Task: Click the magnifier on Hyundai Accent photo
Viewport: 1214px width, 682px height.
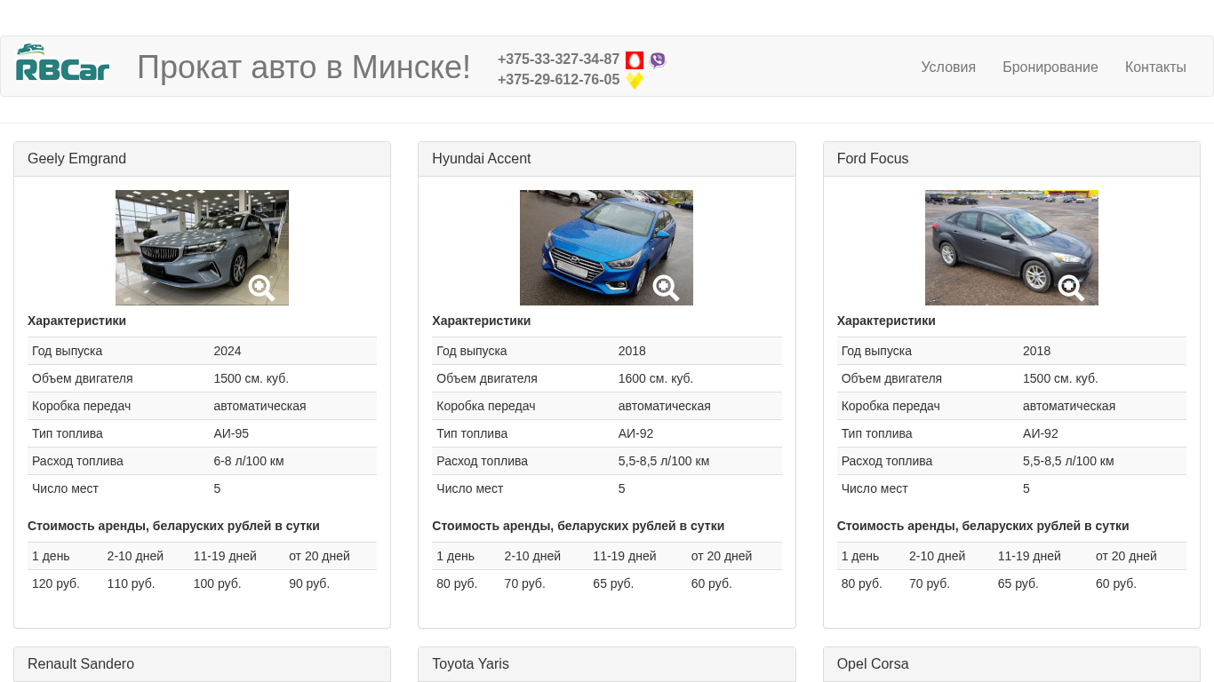Action: [666, 288]
